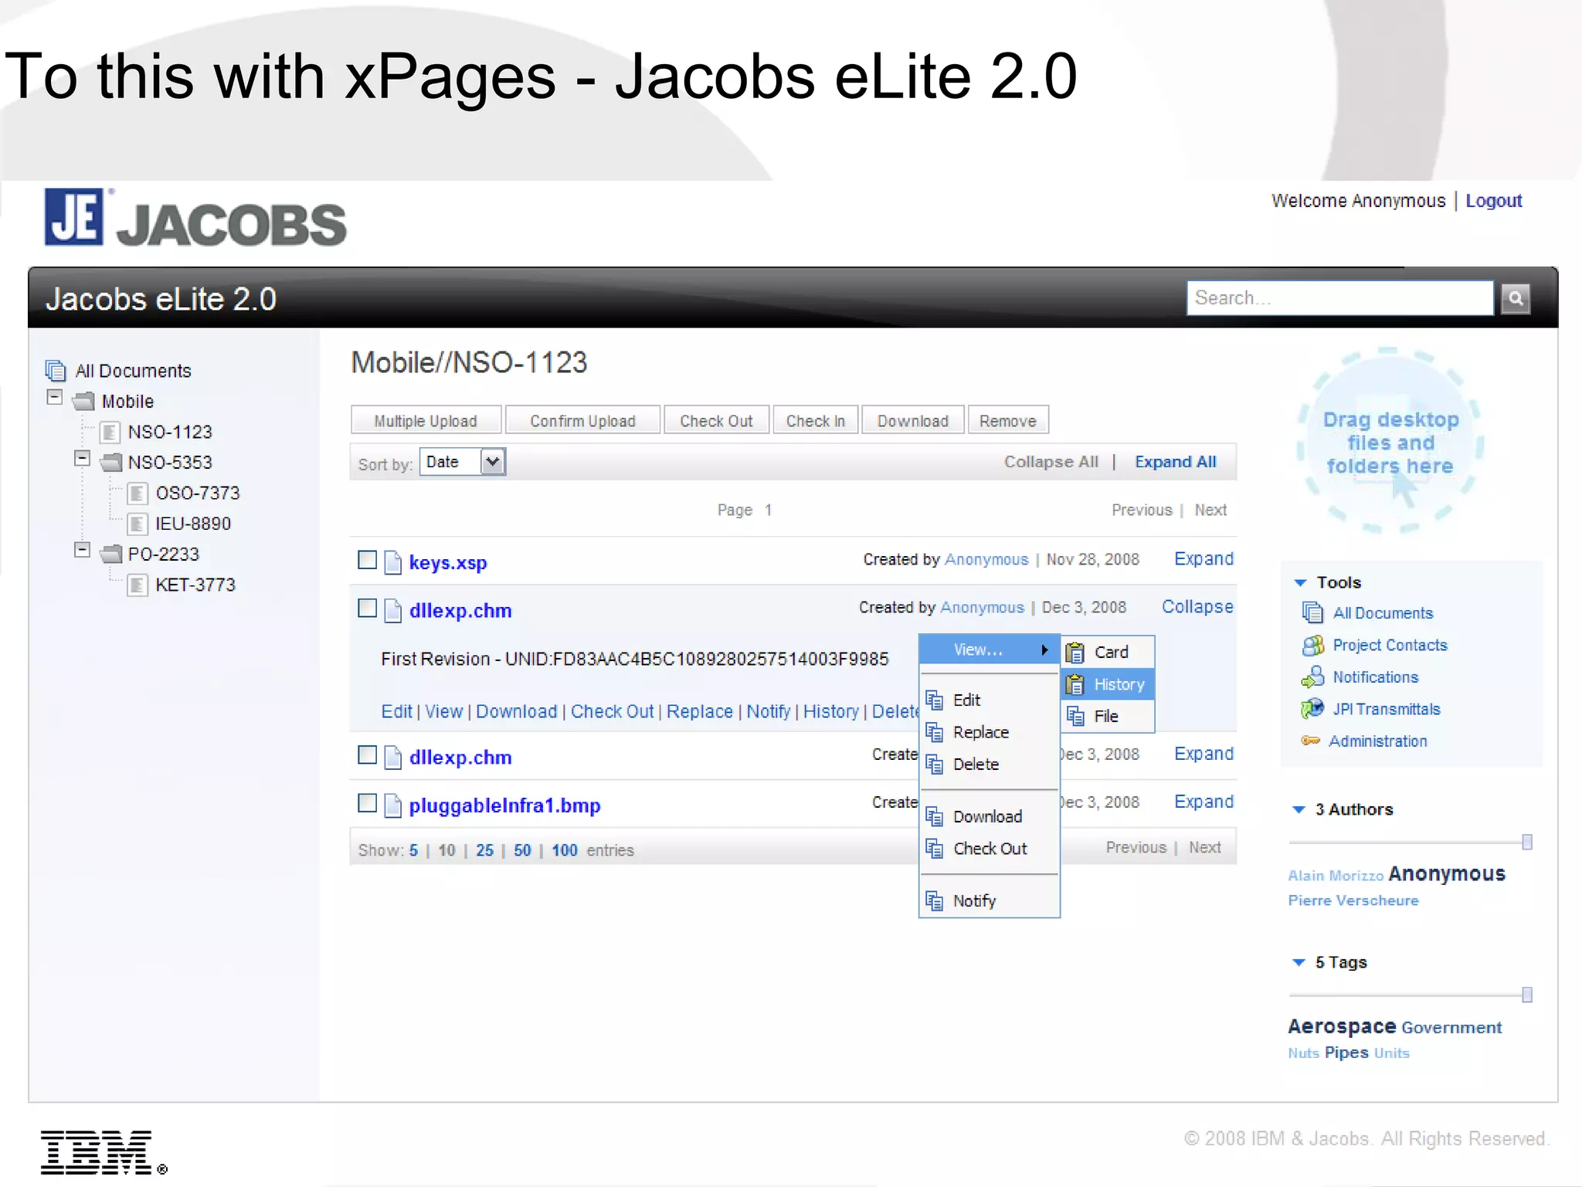Image resolution: width=1582 pixels, height=1187 pixels.
Task: Click the Authors slider handle
Action: [1526, 843]
